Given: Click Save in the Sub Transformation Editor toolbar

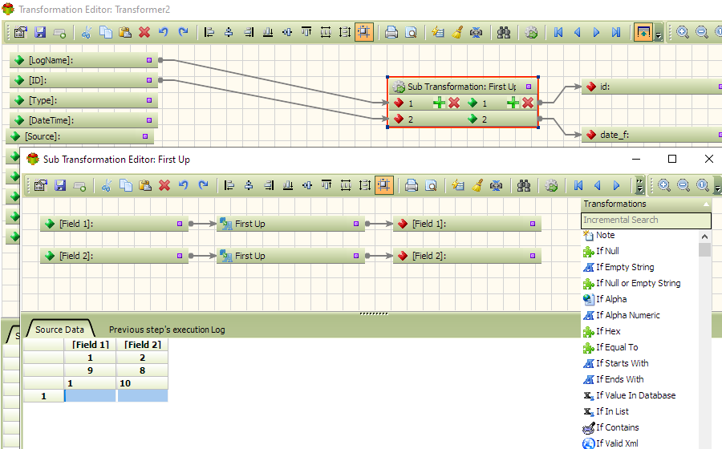Looking at the screenshot, I should 60,185.
